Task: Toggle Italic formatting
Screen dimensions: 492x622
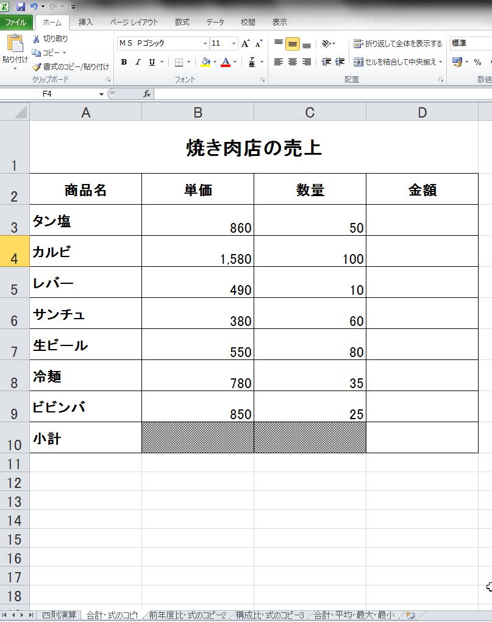Action: (138, 62)
